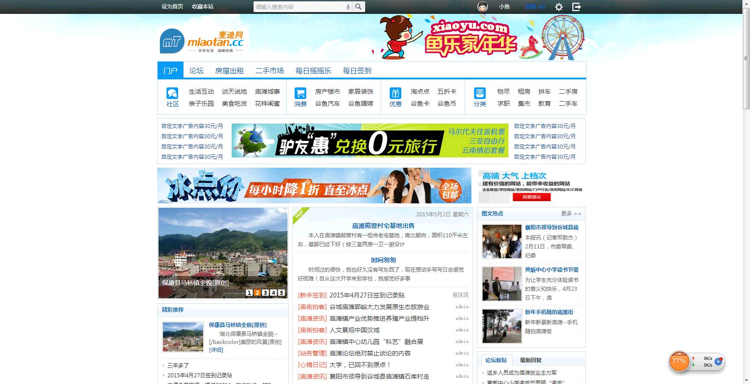
Task: Open the 三年多了 list item
Action: [x=178, y=365]
